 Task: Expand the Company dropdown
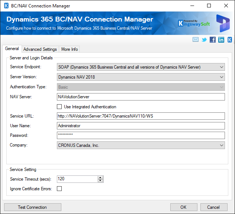point(141,145)
